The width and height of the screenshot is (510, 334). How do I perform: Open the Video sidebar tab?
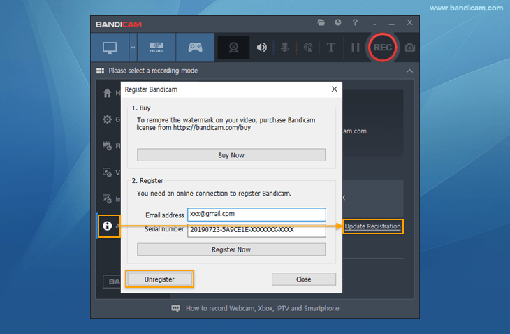click(x=108, y=172)
